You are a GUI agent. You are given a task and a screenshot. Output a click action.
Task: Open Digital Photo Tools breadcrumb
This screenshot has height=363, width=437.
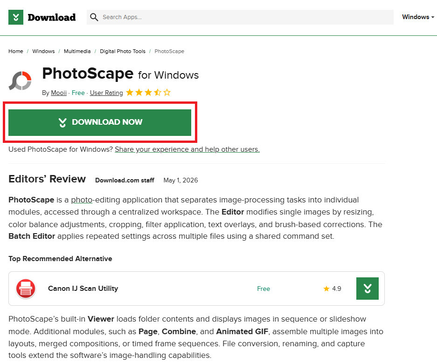[x=123, y=51]
